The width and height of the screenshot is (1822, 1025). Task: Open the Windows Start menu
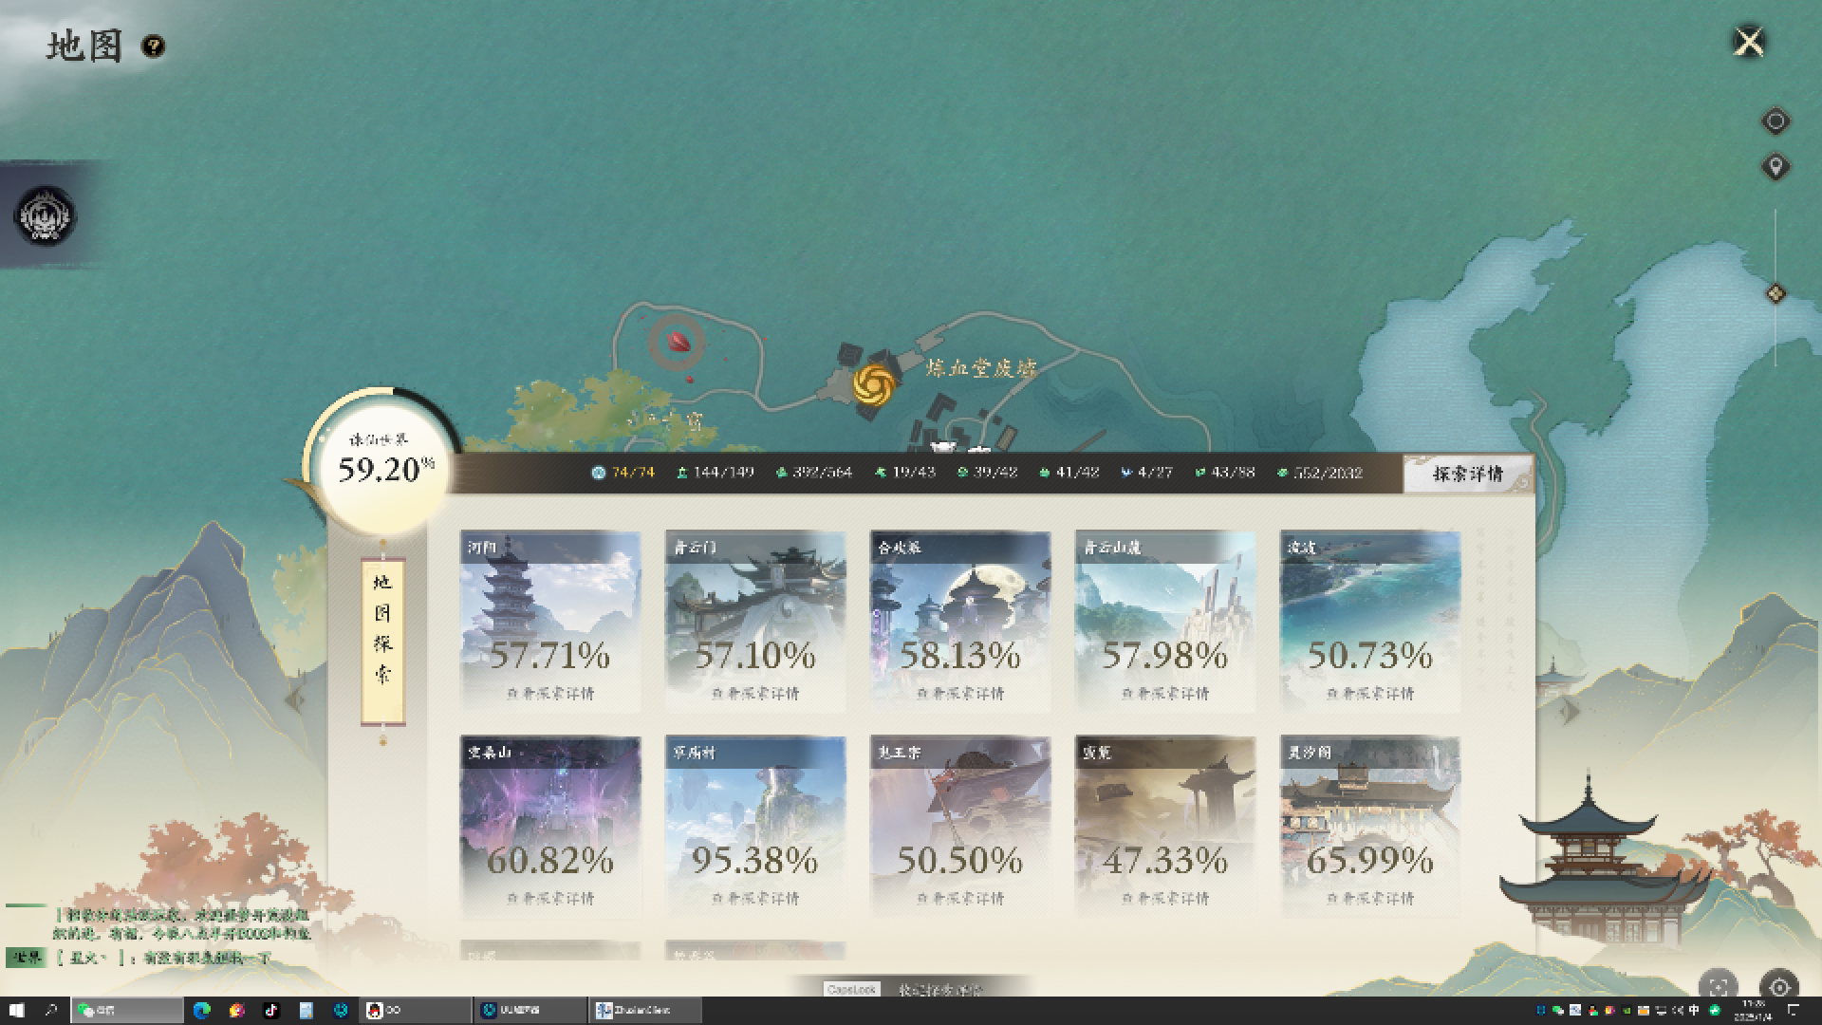[x=16, y=1011]
